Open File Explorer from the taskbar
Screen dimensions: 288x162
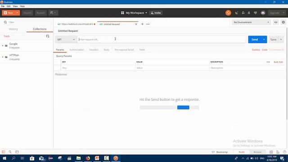tap(78, 158)
